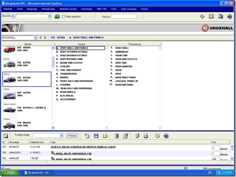Image resolution: width=236 pixels, height=177 pixels.
Task: Enable the 'Filtar uključen' checkbox
Action: coord(63,16)
